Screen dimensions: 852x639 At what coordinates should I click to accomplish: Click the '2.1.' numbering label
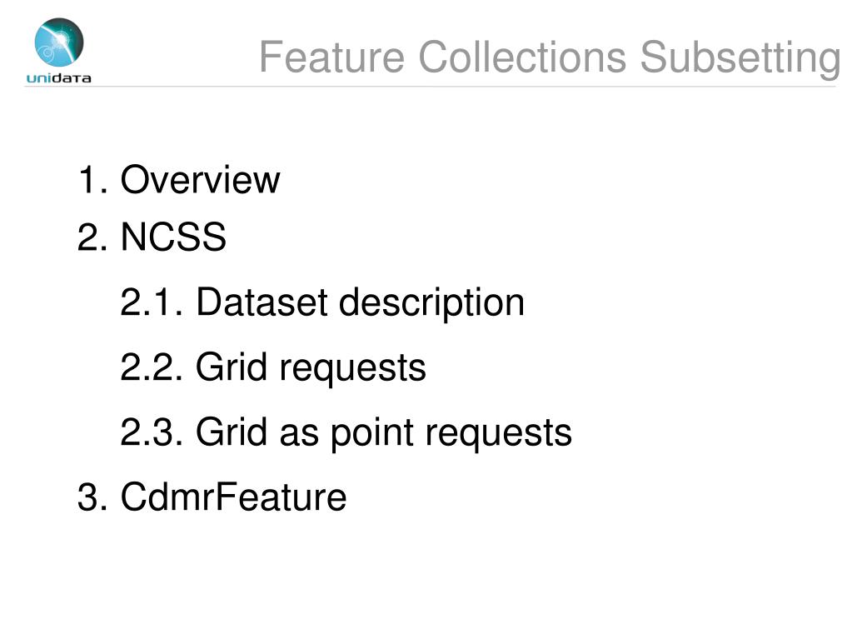pos(152,302)
